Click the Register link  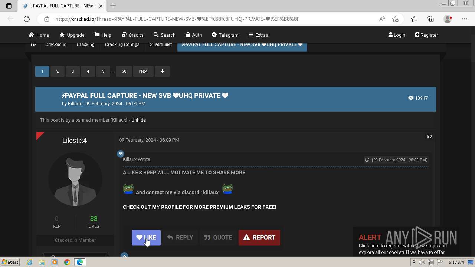coord(426,35)
